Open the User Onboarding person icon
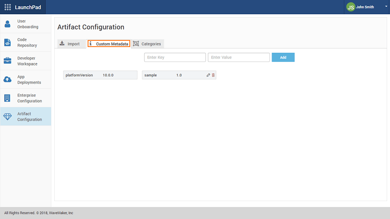Viewport: 390px width, 219px height. (8, 24)
